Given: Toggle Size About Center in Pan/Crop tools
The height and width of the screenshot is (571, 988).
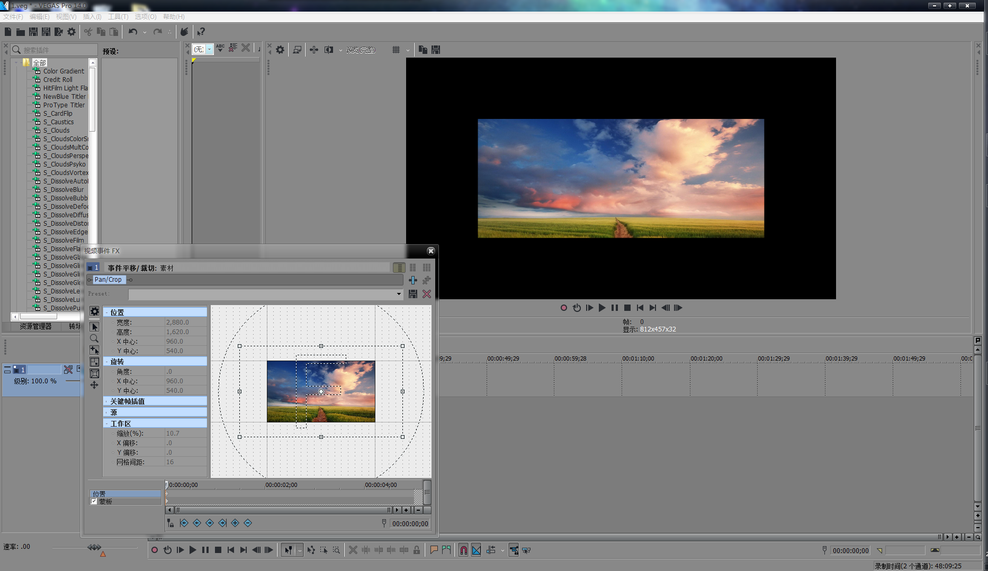Looking at the screenshot, I should pyautogui.click(x=94, y=373).
